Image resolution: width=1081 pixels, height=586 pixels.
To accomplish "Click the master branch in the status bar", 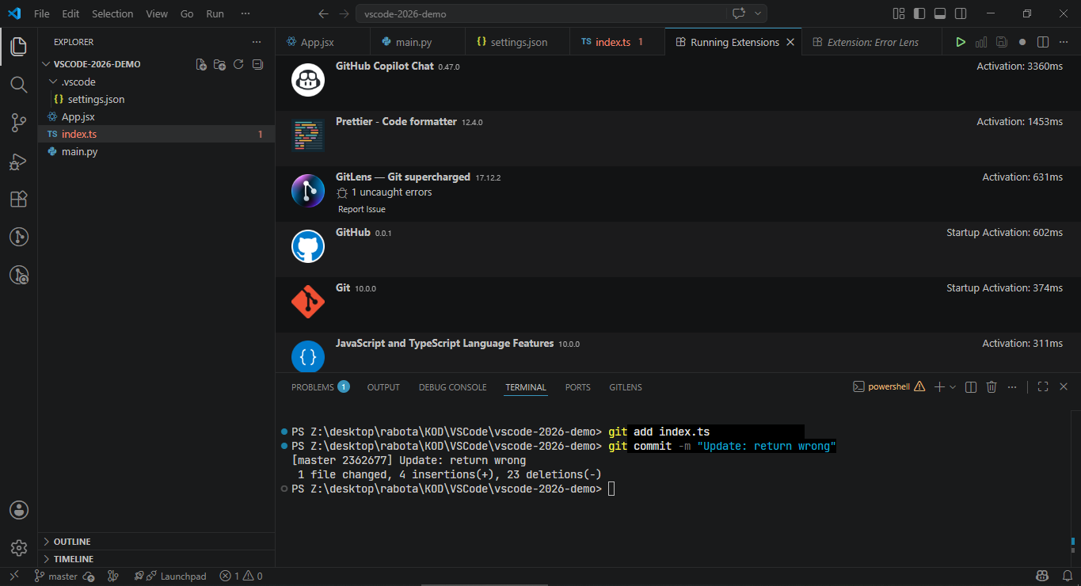I will (x=55, y=576).
